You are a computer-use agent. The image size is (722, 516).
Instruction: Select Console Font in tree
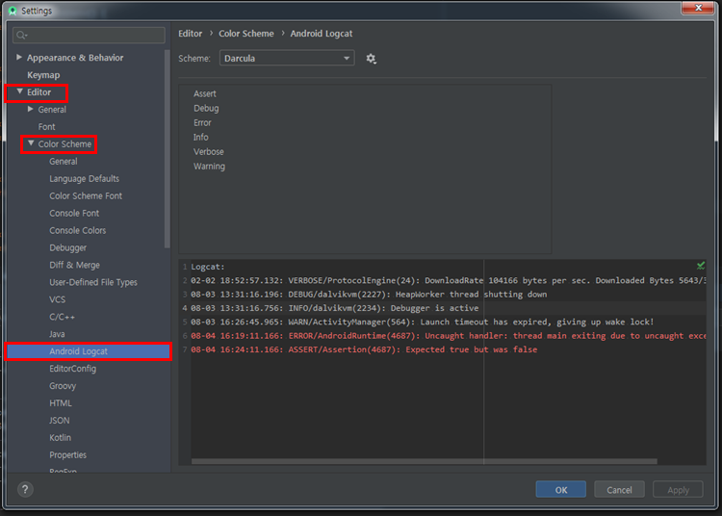(74, 213)
